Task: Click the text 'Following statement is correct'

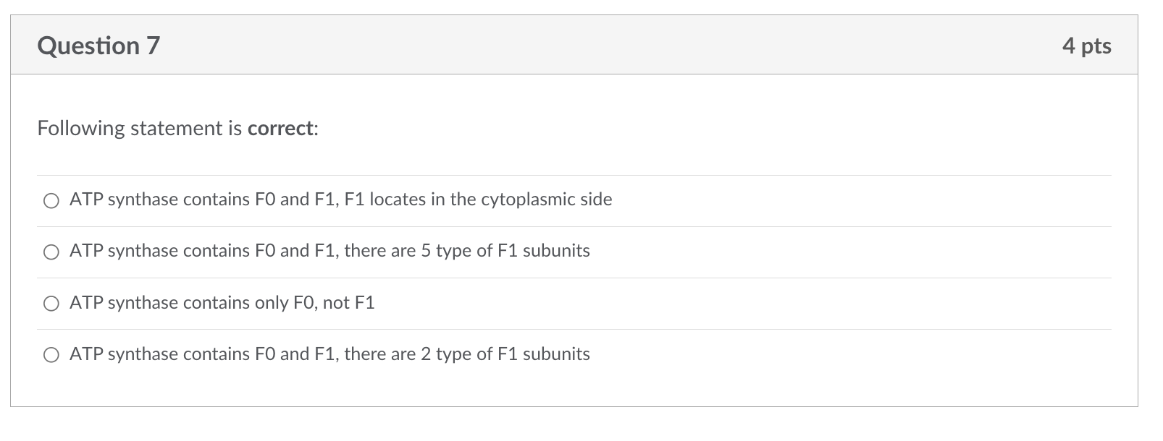Action: pos(177,128)
